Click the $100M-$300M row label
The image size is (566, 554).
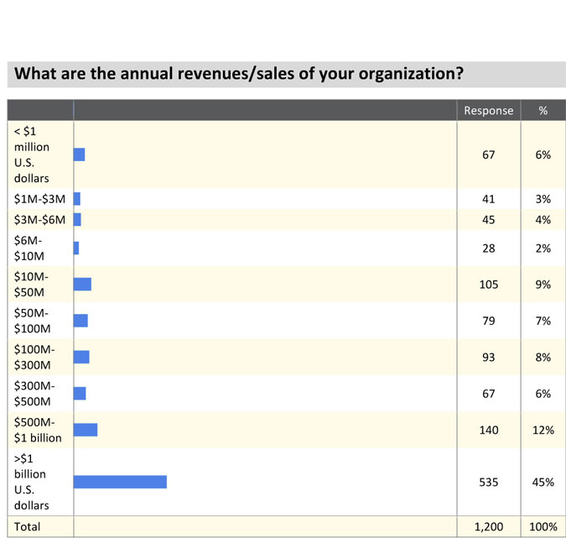tap(34, 357)
